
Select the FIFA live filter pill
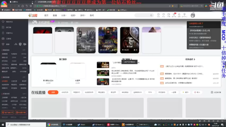pos(150,92)
